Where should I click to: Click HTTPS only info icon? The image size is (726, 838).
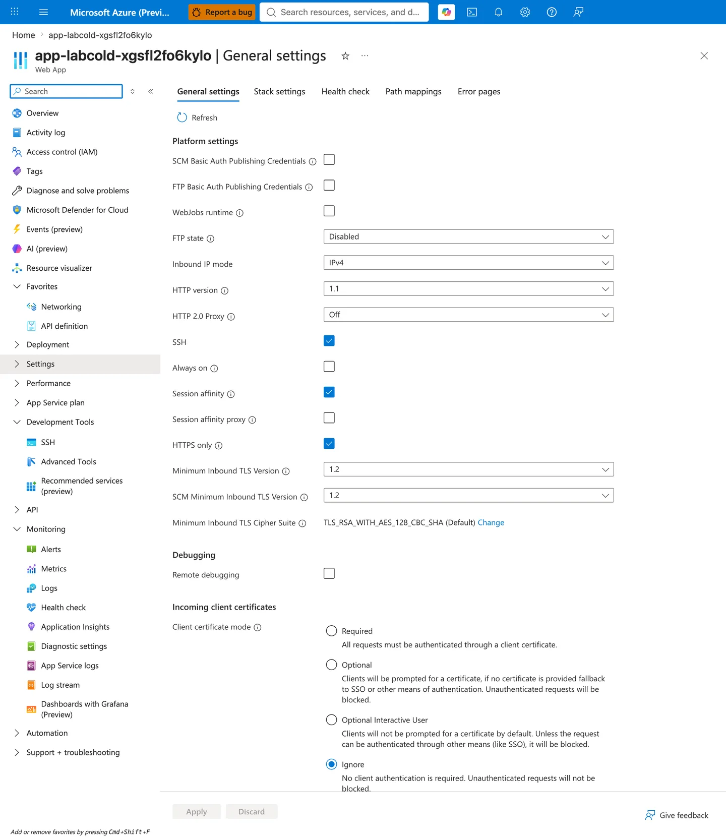point(219,446)
